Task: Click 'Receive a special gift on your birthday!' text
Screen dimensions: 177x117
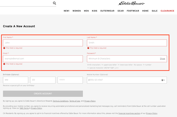Action: [19, 86]
